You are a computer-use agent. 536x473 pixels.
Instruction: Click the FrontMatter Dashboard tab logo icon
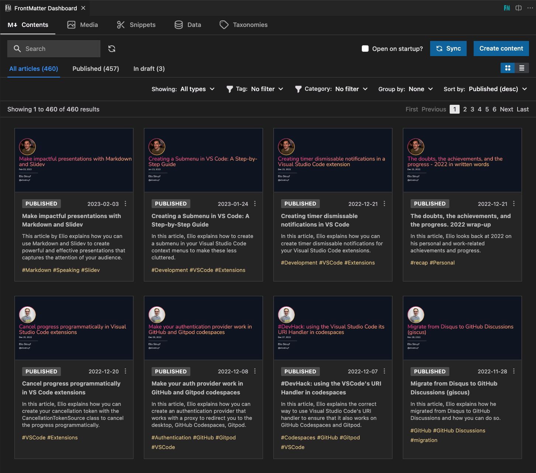pyautogui.click(x=8, y=8)
